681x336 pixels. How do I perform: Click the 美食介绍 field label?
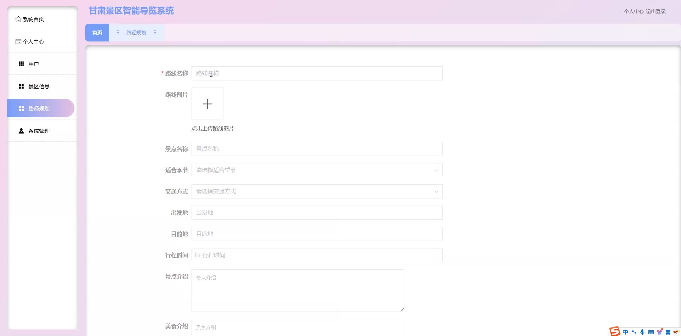pos(176,326)
